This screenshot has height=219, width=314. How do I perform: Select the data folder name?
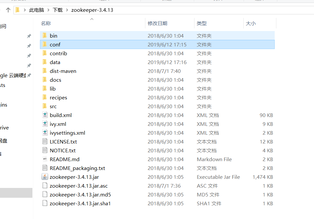pyautogui.click(x=55, y=62)
